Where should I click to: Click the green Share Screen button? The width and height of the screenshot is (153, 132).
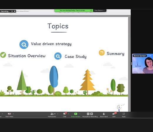click(x=76, y=115)
